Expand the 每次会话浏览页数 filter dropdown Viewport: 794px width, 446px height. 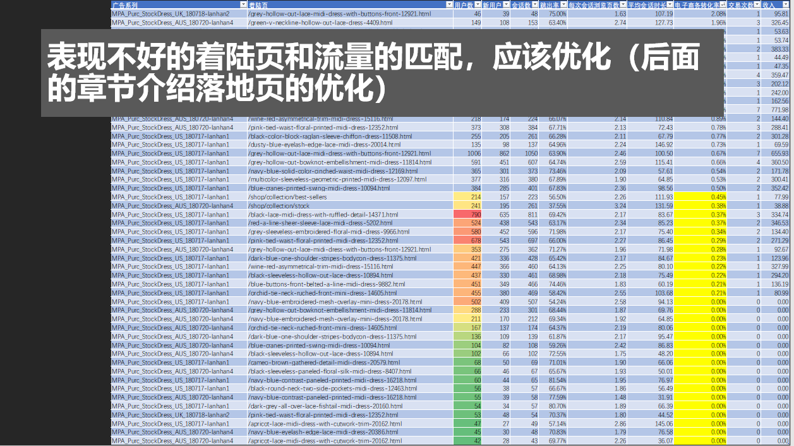623,4
